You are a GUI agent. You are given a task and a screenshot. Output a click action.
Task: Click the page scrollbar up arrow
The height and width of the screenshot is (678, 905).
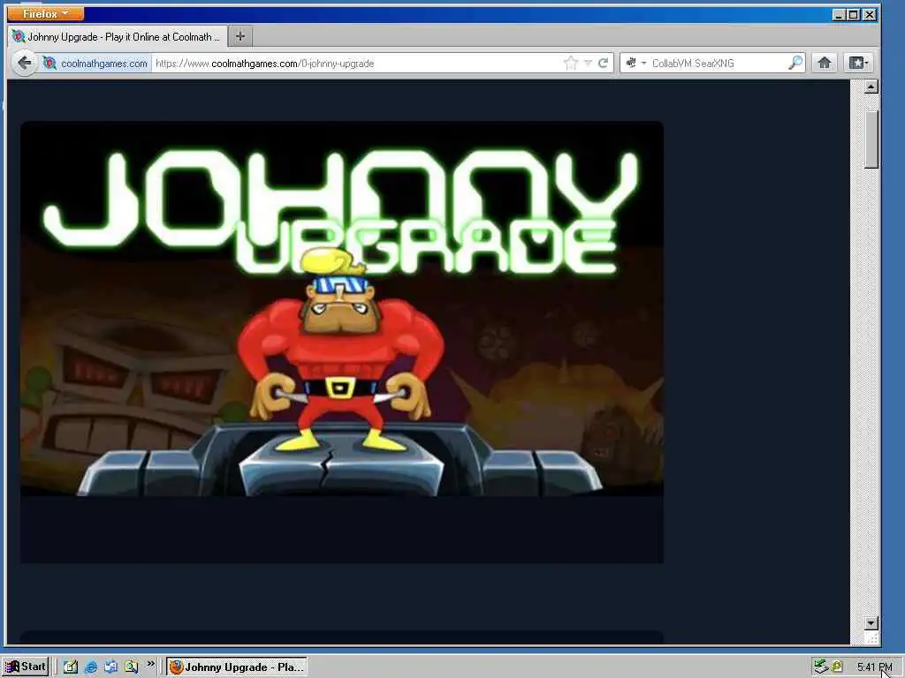[871, 87]
